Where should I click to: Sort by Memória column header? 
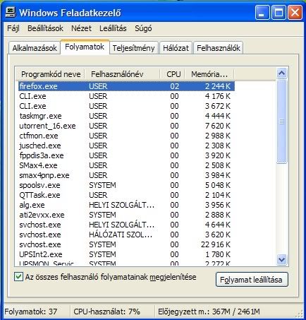[x=209, y=74]
